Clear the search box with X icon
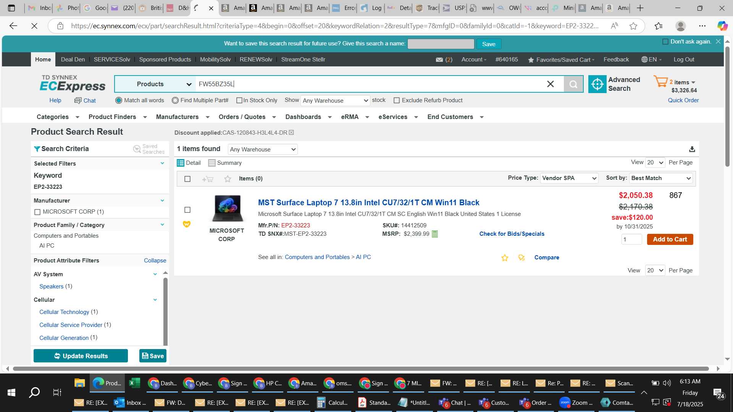Image resolution: width=733 pixels, height=412 pixels. pyautogui.click(x=550, y=84)
